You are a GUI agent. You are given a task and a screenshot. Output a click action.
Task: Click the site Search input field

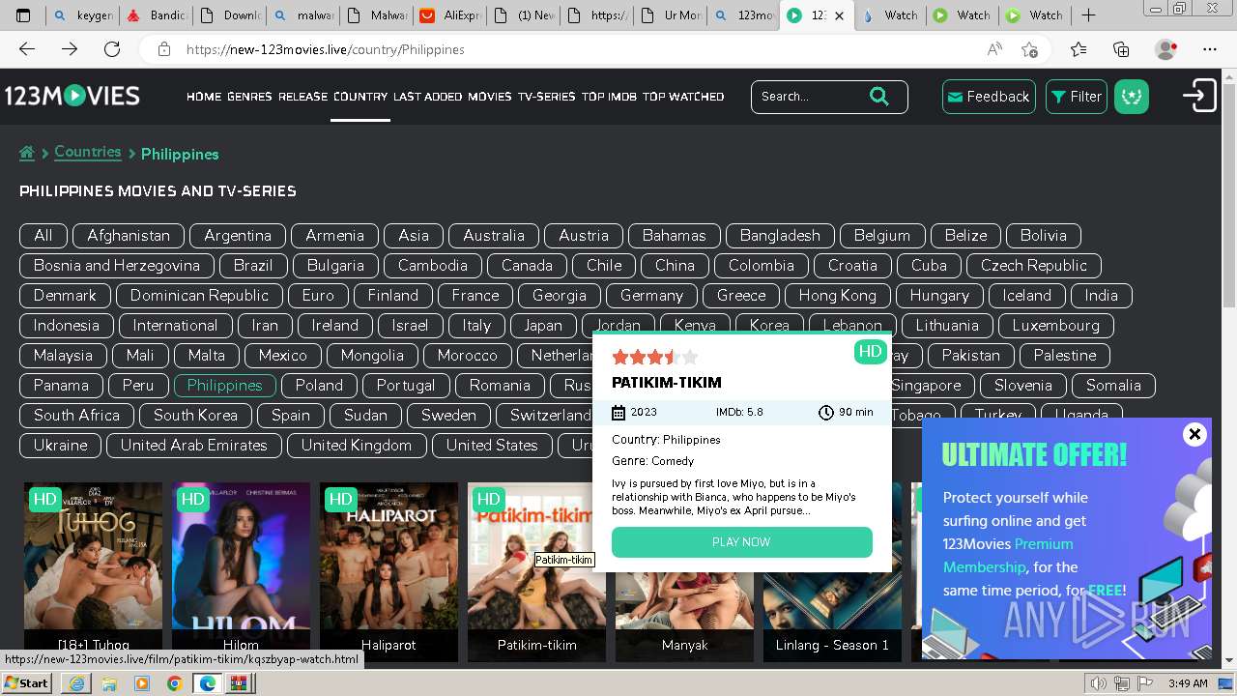click(x=810, y=96)
